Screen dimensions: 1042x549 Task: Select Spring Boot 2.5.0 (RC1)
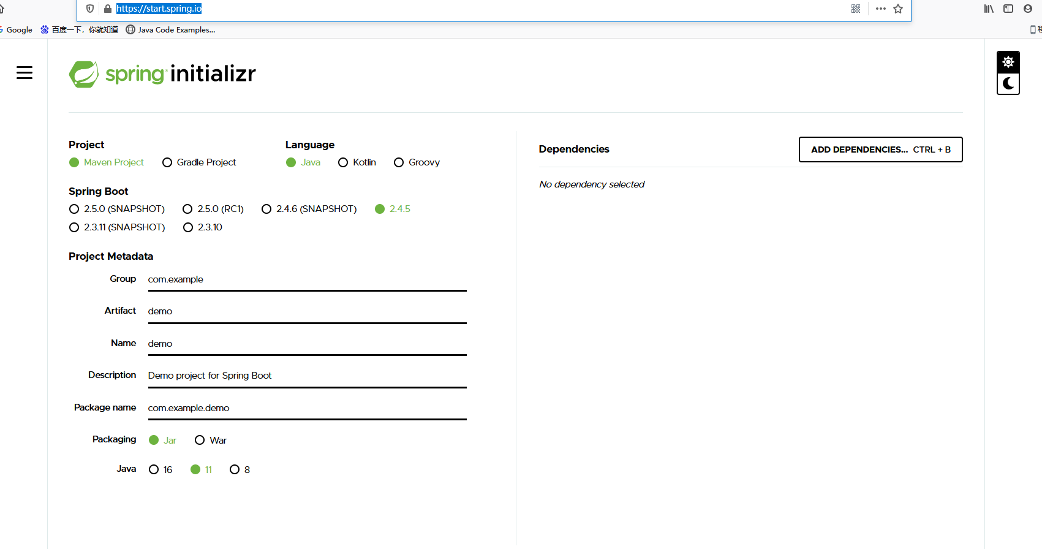[x=213, y=209]
